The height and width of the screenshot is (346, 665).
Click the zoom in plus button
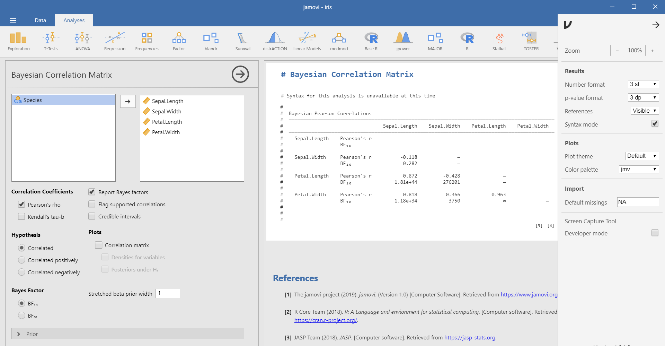pos(652,51)
